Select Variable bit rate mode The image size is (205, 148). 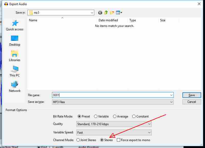tap(96, 116)
